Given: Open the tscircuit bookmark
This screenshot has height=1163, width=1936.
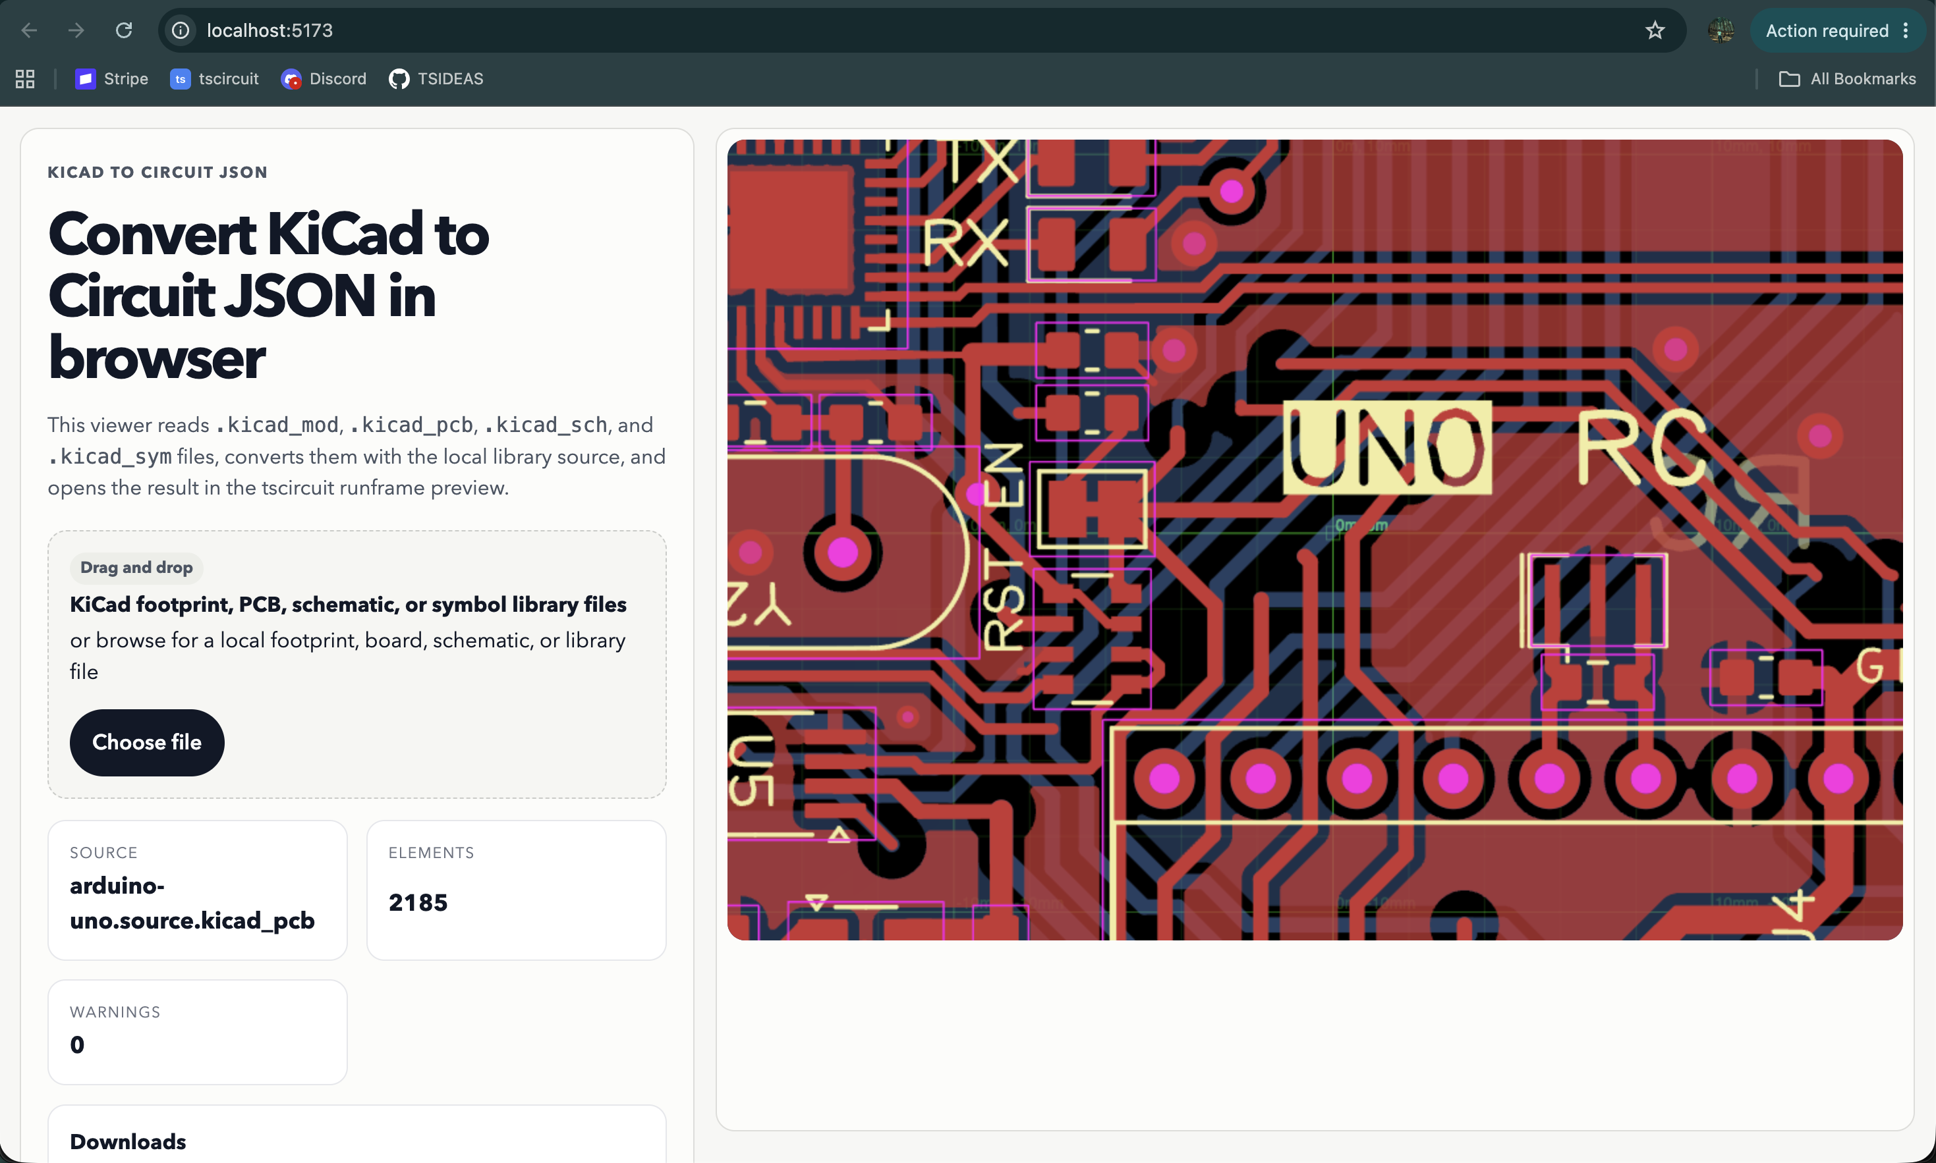Looking at the screenshot, I should 214,79.
